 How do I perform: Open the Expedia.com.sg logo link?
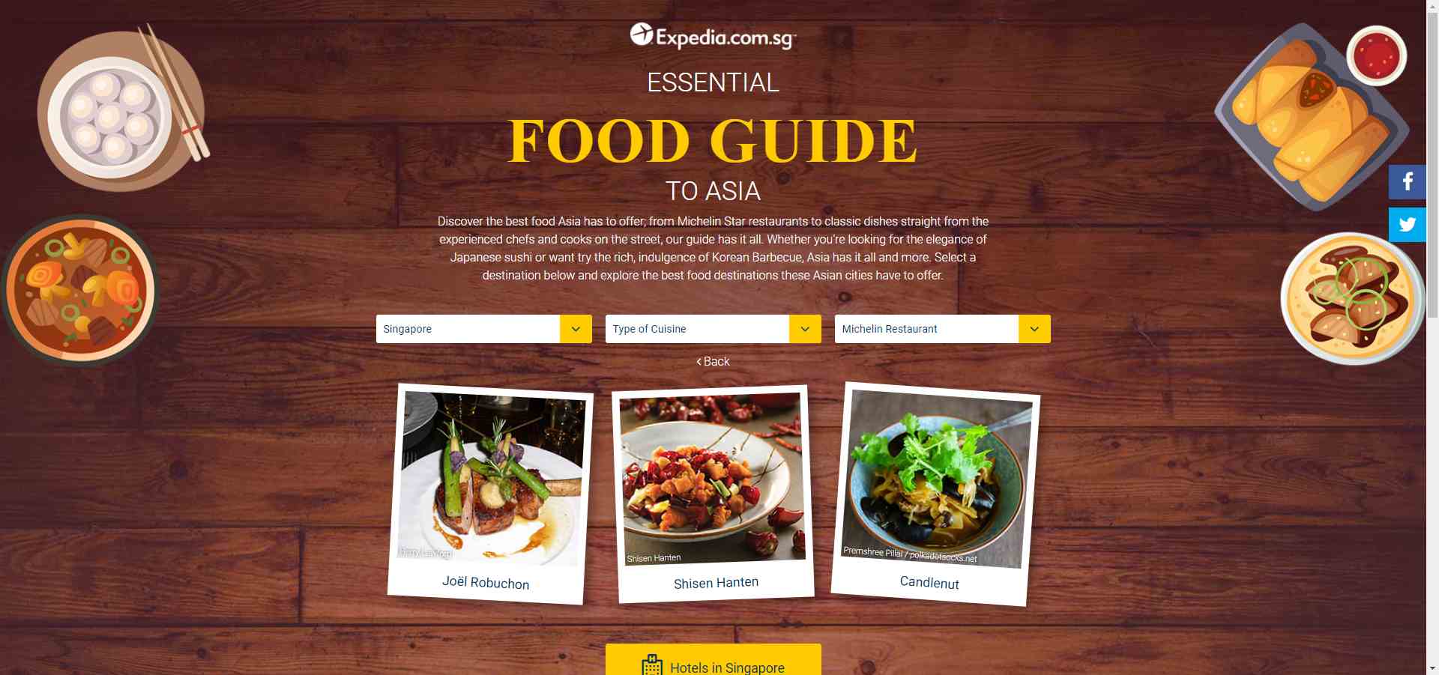pyautogui.click(x=713, y=36)
